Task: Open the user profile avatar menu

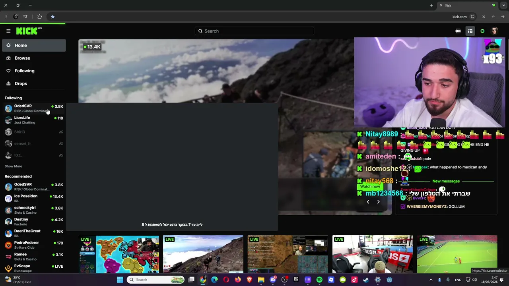Action: (x=495, y=31)
